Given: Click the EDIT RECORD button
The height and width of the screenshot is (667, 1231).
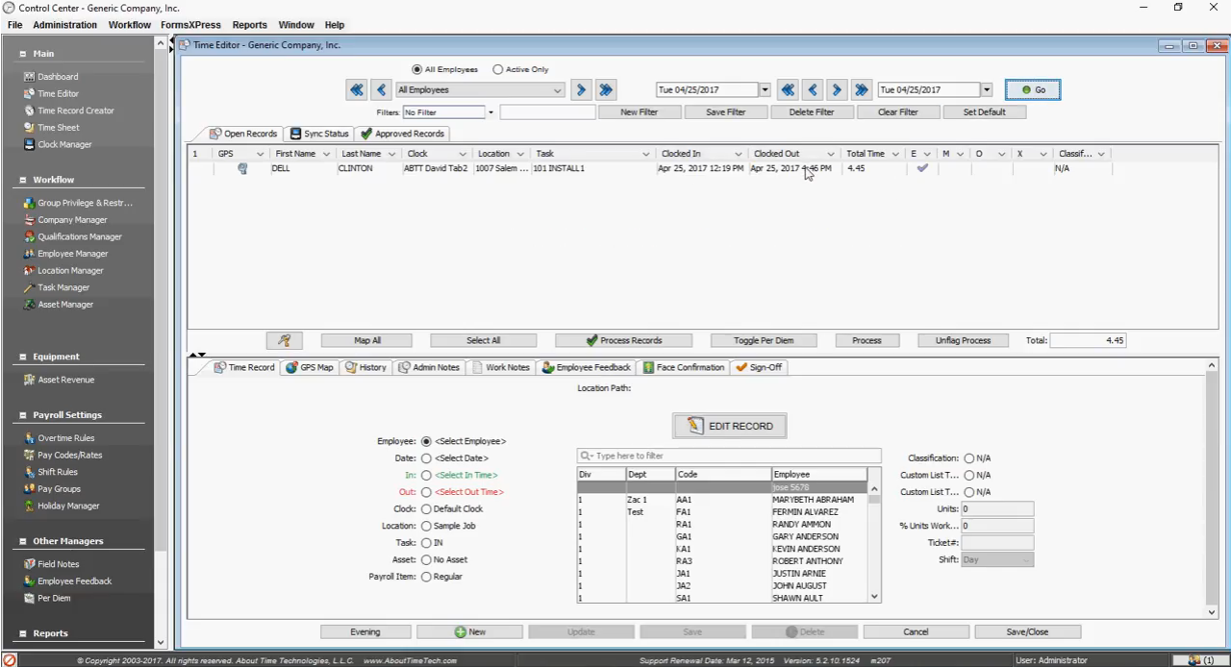Looking at the screenshot, I should [x=729, y=426].
